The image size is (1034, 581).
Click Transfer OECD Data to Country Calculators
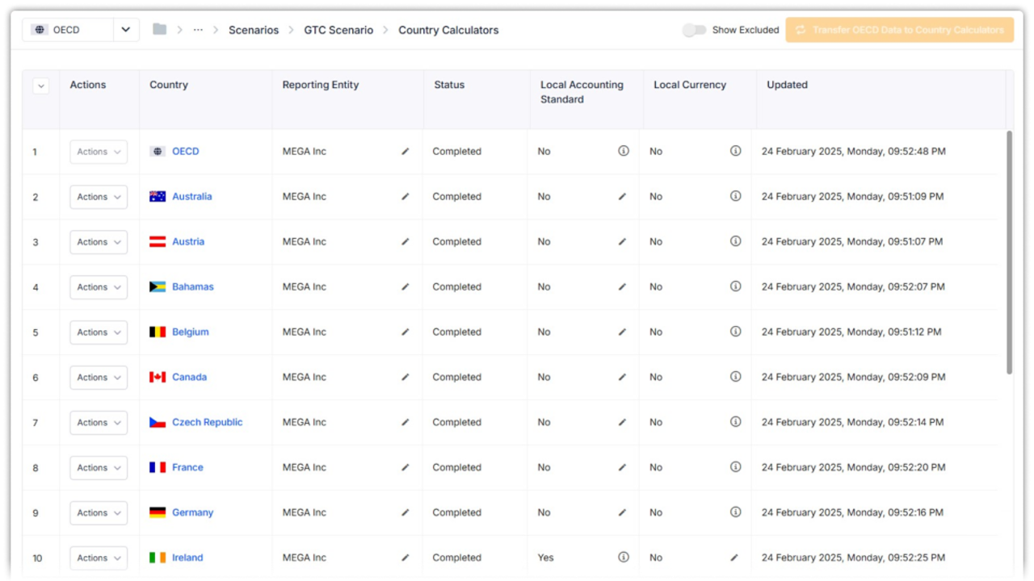(899, 30)
